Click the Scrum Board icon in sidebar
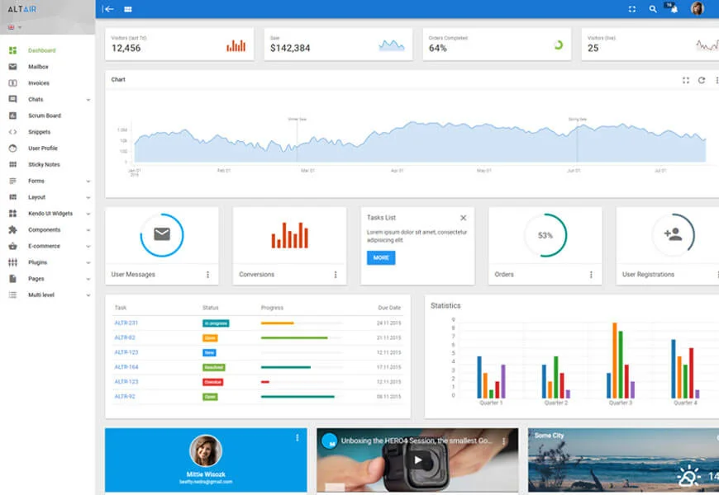Image resolution: width=719 pixels, height=495 pixels. tap(13, 115)
